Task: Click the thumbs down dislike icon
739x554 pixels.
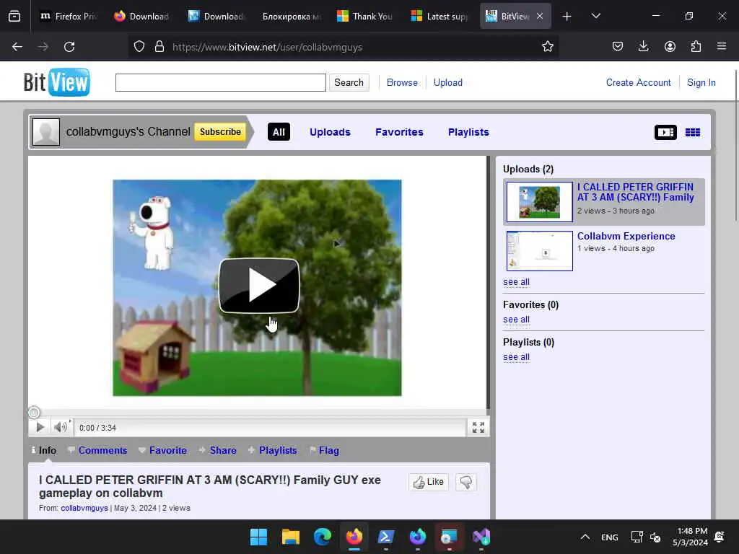Action: coord(465,482)
